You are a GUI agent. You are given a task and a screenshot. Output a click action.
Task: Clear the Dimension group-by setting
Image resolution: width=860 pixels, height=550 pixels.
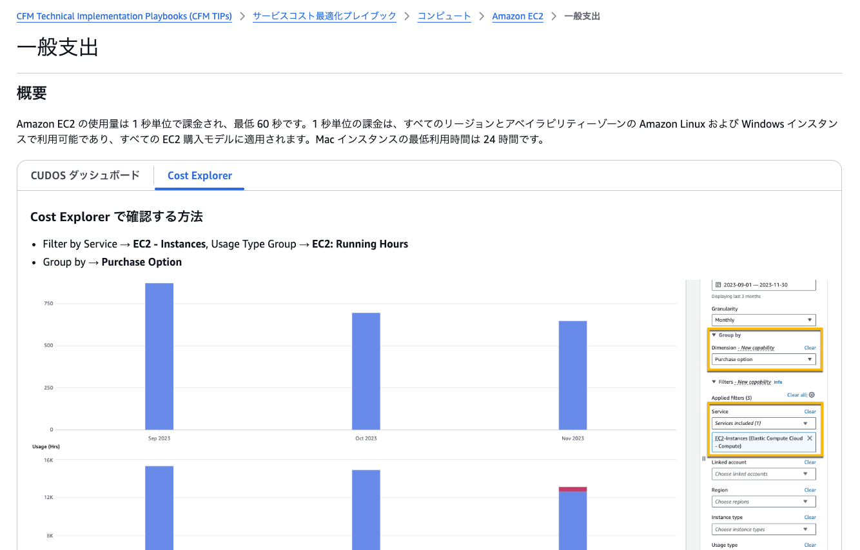(x=810, y=348)
